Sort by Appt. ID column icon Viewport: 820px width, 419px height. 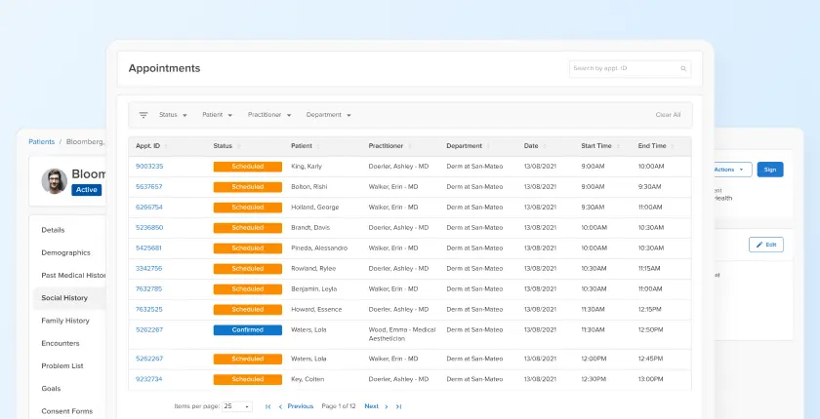[166, 146]
